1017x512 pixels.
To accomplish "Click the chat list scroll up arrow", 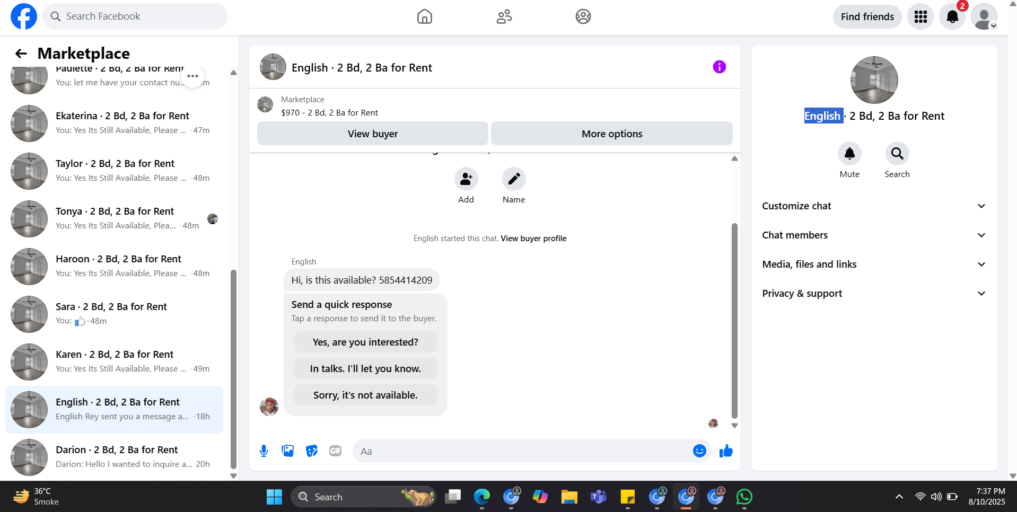I will coord(233,73).
